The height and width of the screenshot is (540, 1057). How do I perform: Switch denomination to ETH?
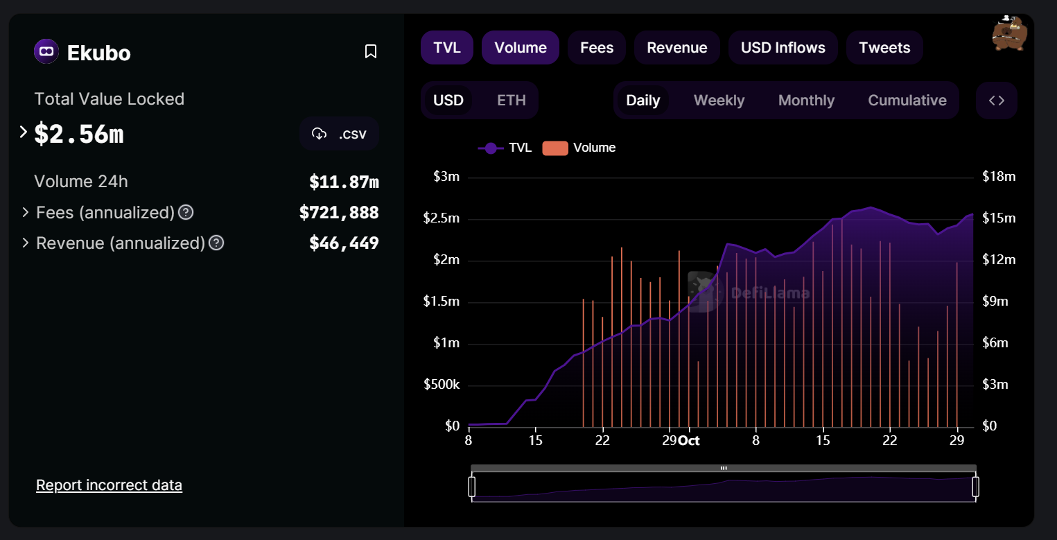(512, 101)
